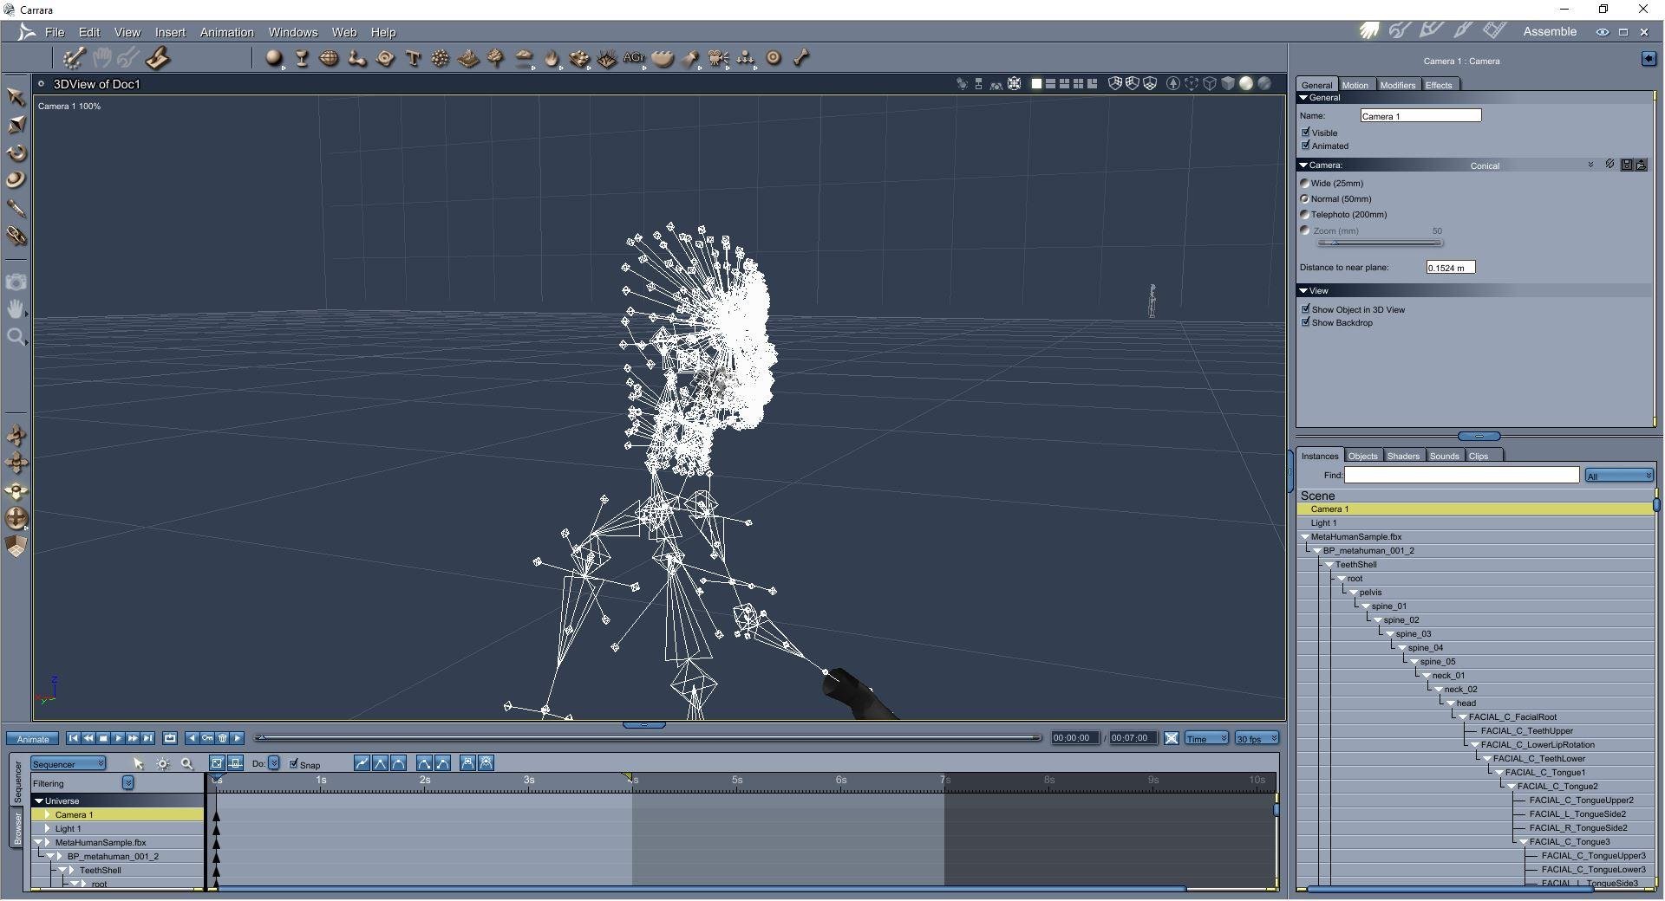
Task: Collapse the Universe node in sequencer
Action: pyautogui.click(x=39, y=801)
